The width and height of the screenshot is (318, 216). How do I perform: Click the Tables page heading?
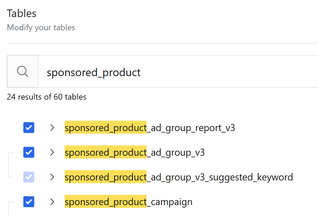pyautogui.click(x=22, y=13)
